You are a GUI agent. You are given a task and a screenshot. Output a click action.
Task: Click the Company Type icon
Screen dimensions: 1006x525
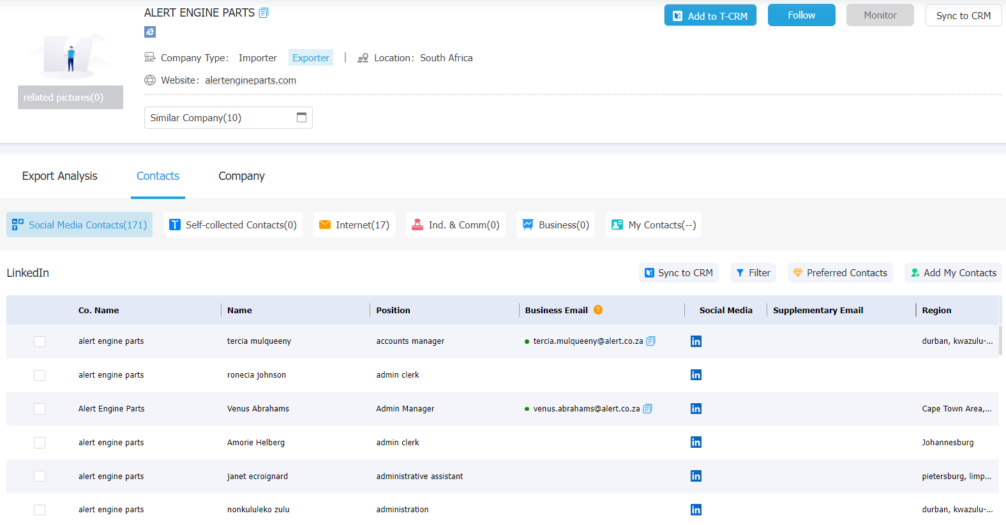coord(150,57)
